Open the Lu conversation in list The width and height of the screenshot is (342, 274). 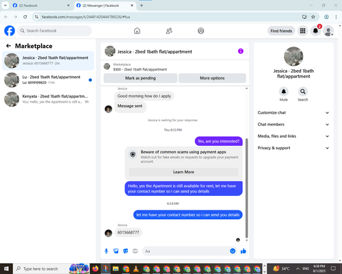(48, 79)
